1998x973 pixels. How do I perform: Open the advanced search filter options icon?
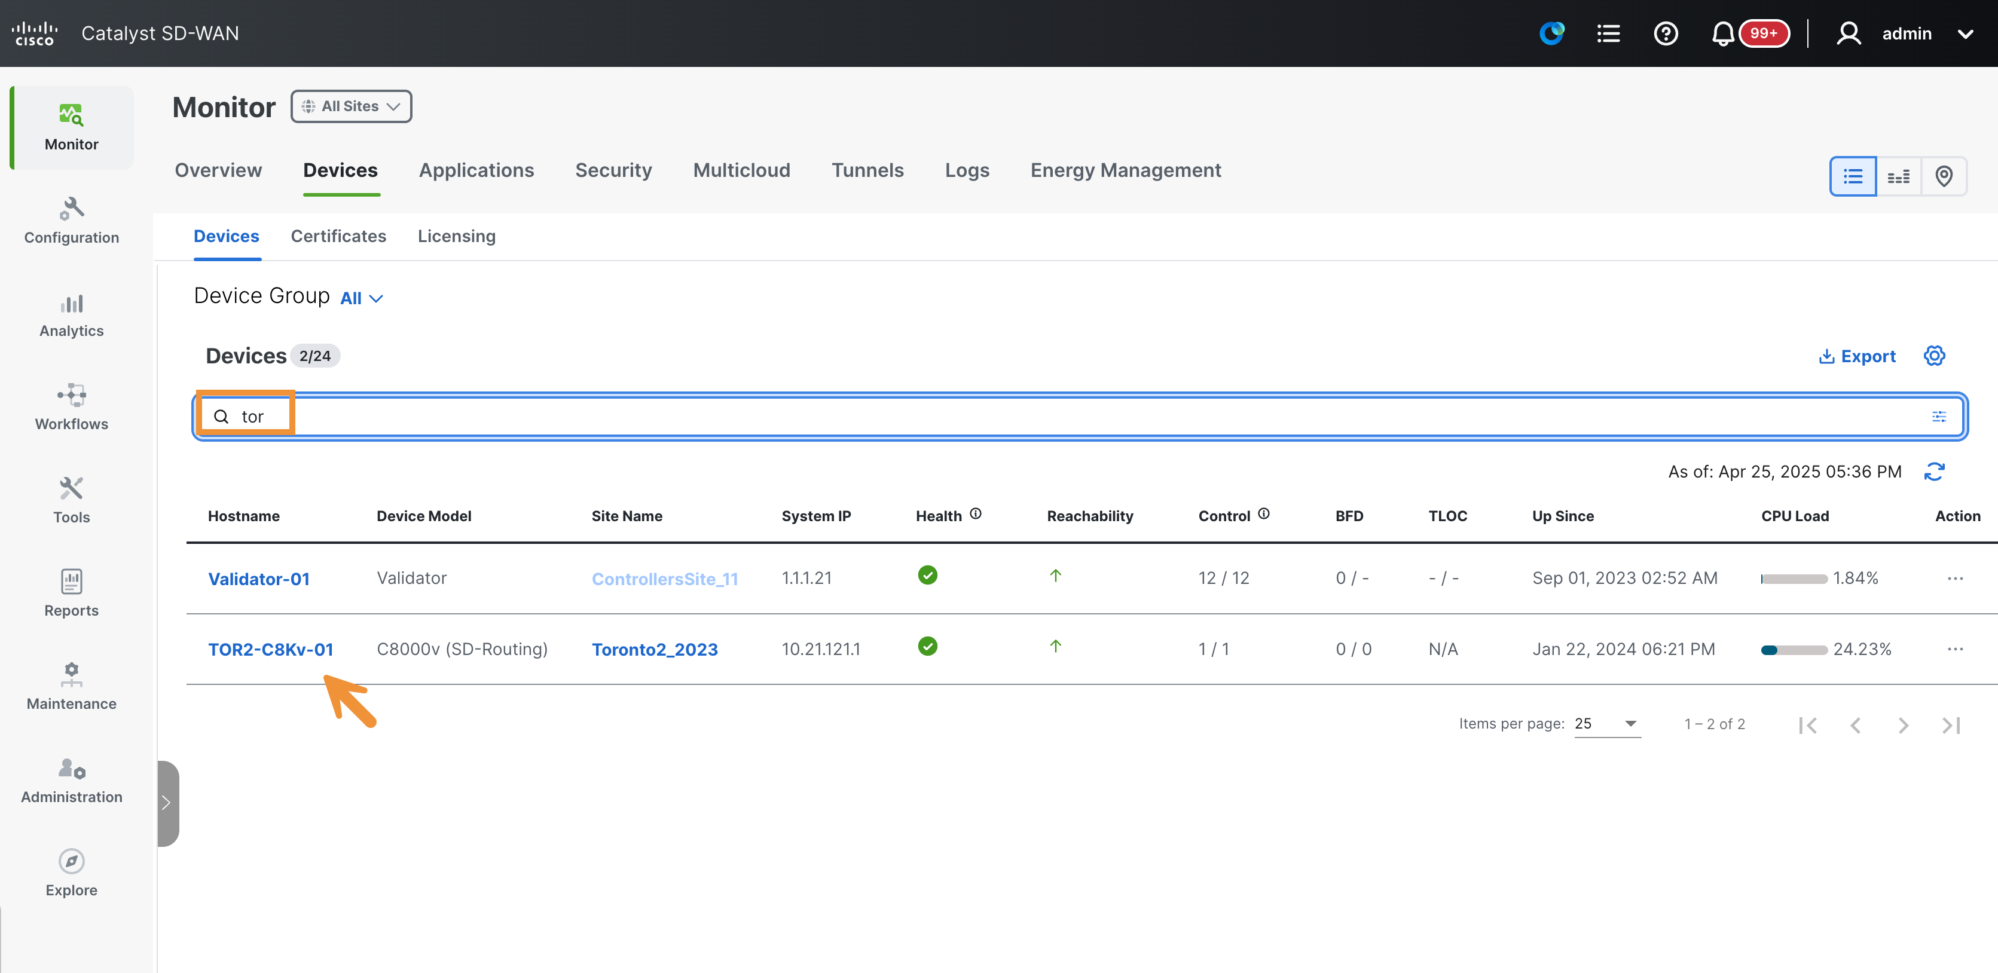[1939, 417]
